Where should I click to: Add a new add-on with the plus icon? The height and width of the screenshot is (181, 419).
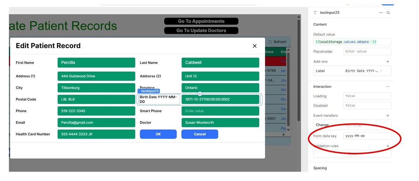tap(388, 62)
